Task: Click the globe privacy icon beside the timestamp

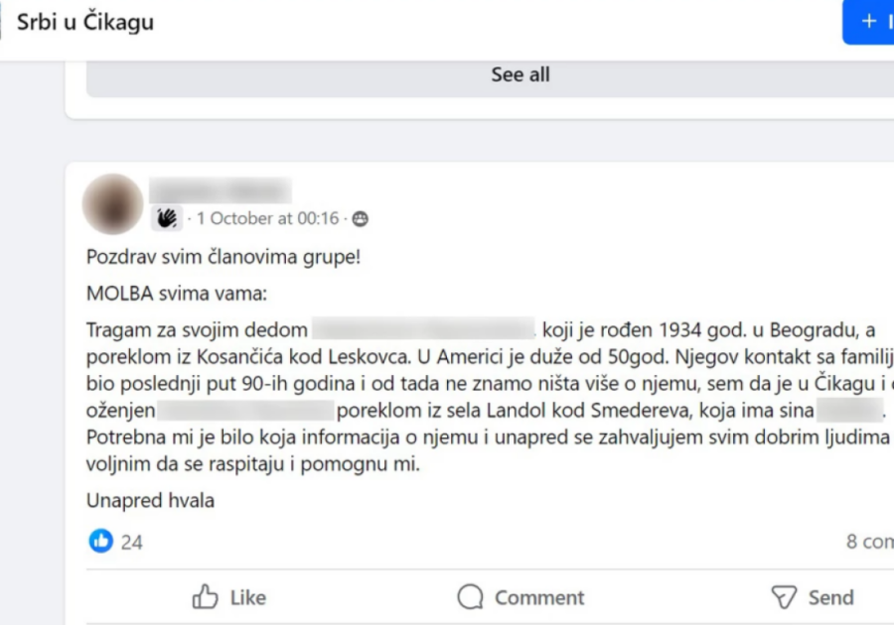Action: pyautogui.click(x=359, y=218)
